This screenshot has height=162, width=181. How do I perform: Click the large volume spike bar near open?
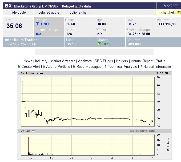coord(29,146)
